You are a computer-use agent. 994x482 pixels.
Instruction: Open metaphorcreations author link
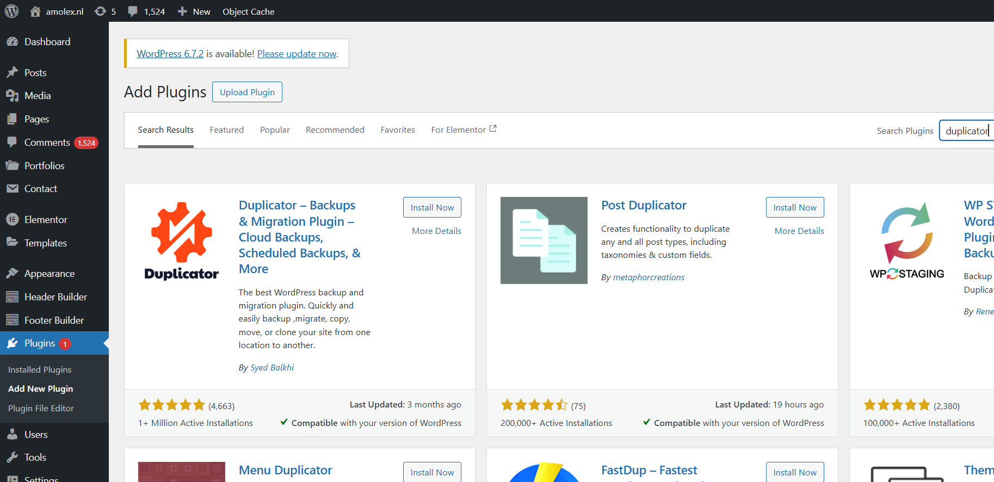point(649,277)
